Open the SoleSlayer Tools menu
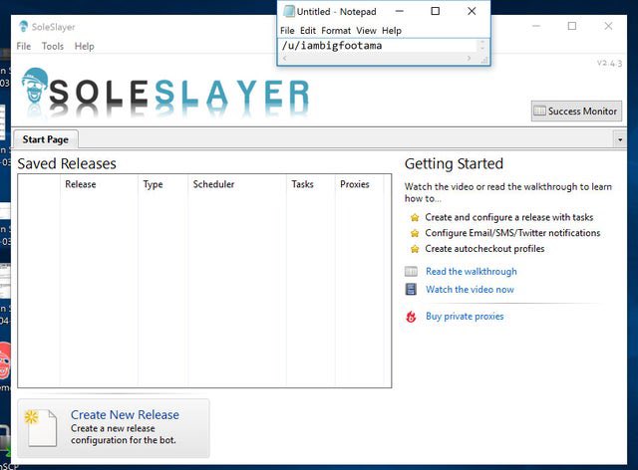The width and height of the screenshot is (638, 470). click(53, 47)
